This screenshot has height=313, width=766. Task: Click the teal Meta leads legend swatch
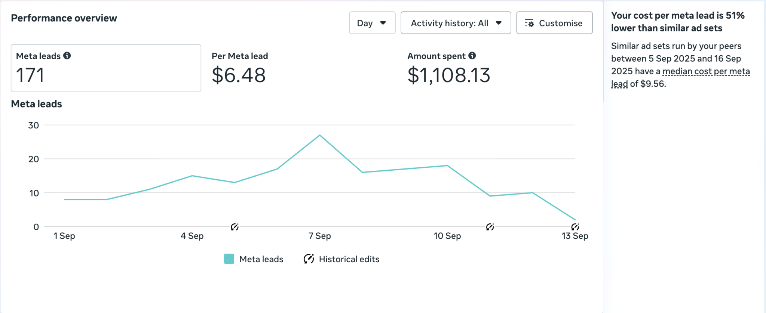[229, 259]
